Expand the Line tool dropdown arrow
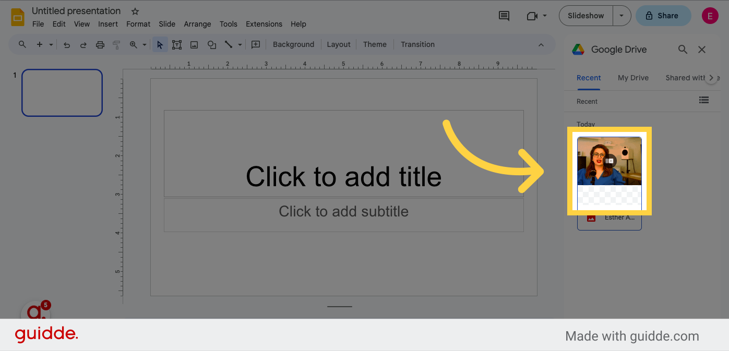 tap(240, 44)
